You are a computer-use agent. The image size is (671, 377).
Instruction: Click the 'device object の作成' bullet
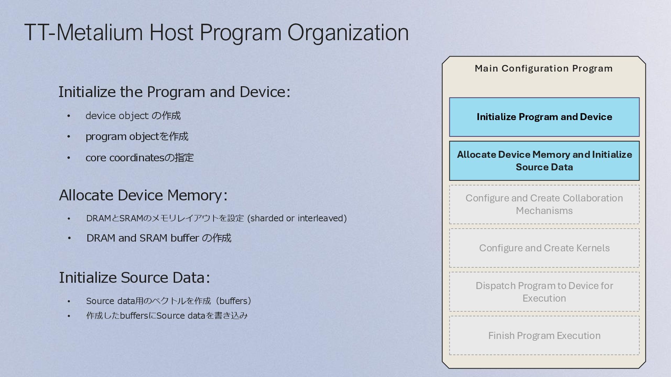point(133,116)
